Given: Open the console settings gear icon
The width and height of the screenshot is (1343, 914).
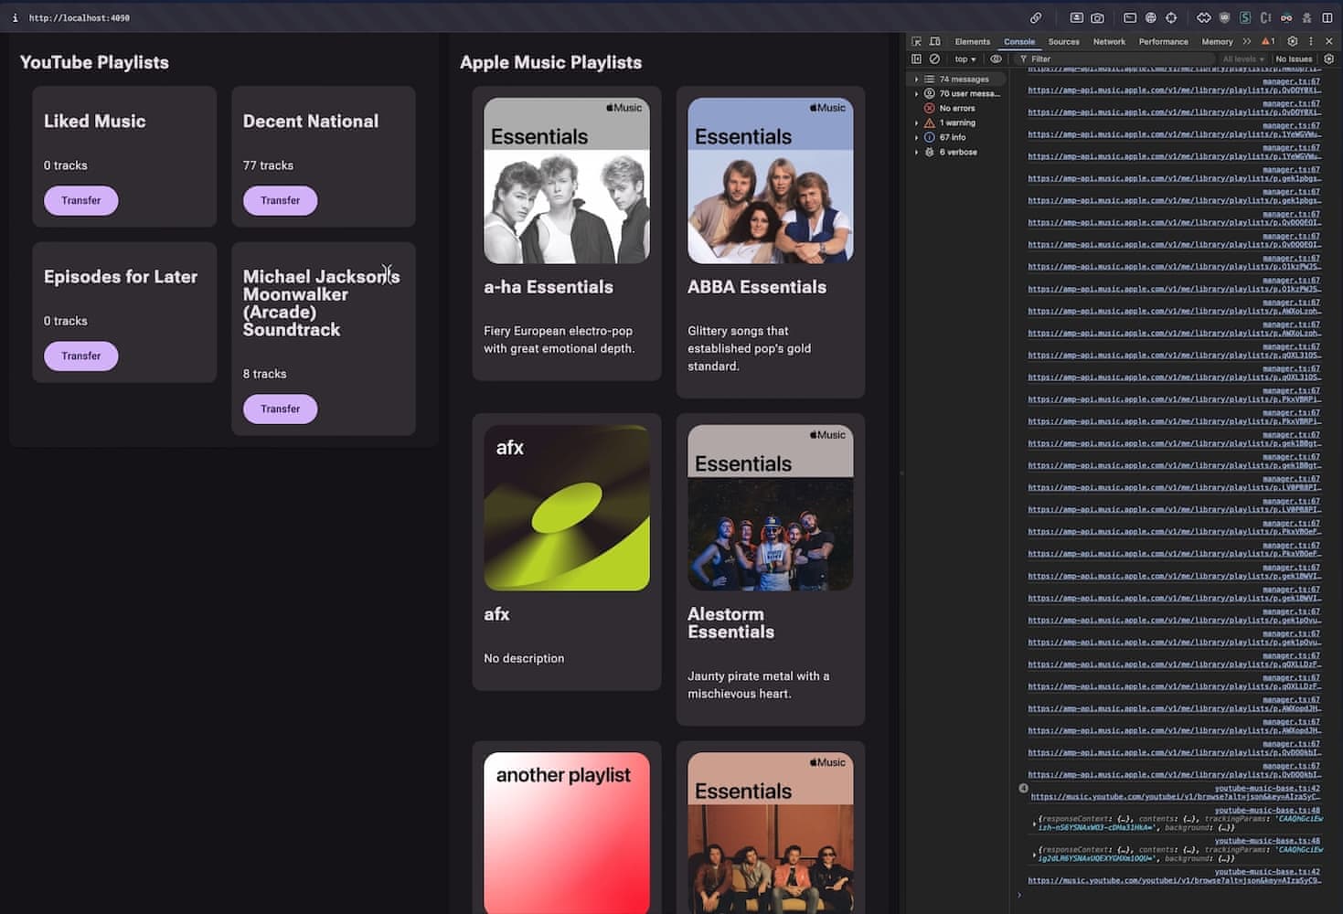Looking at the screenshot, I should coord(1328,58).
